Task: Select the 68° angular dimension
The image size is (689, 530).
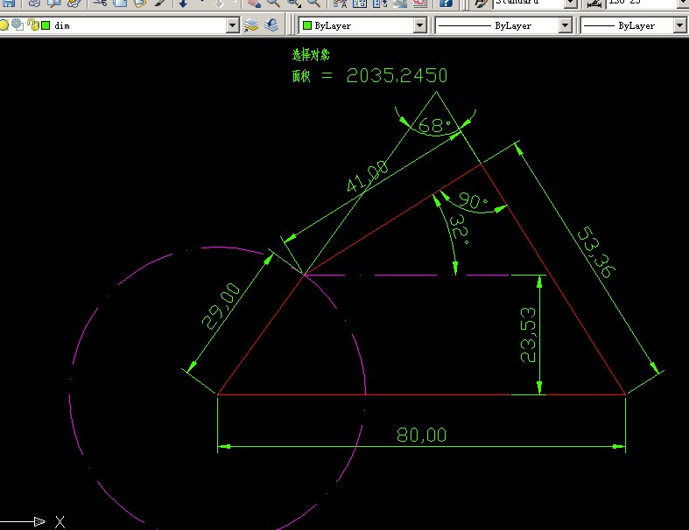Action: click(x=435, y=126)
